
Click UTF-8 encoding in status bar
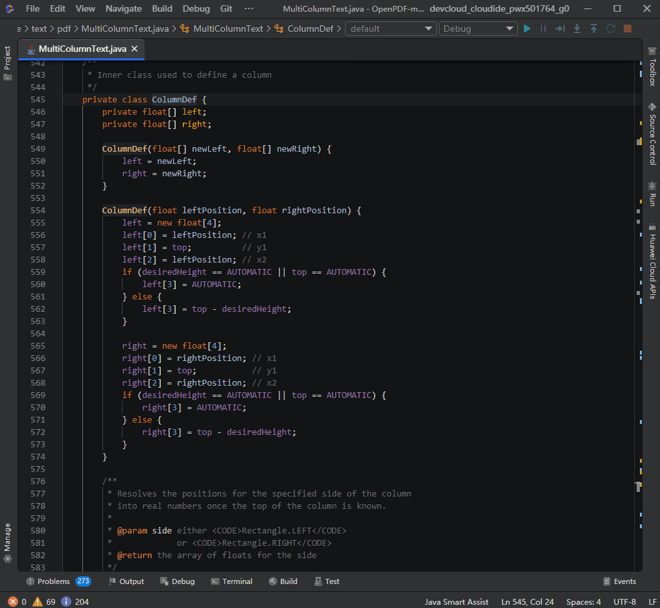(x=624, y=602)
